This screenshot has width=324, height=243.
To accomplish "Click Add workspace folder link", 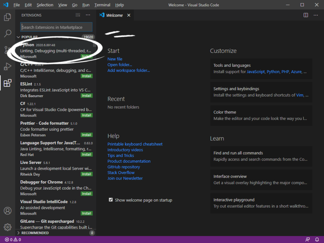I will pos(128,71).
